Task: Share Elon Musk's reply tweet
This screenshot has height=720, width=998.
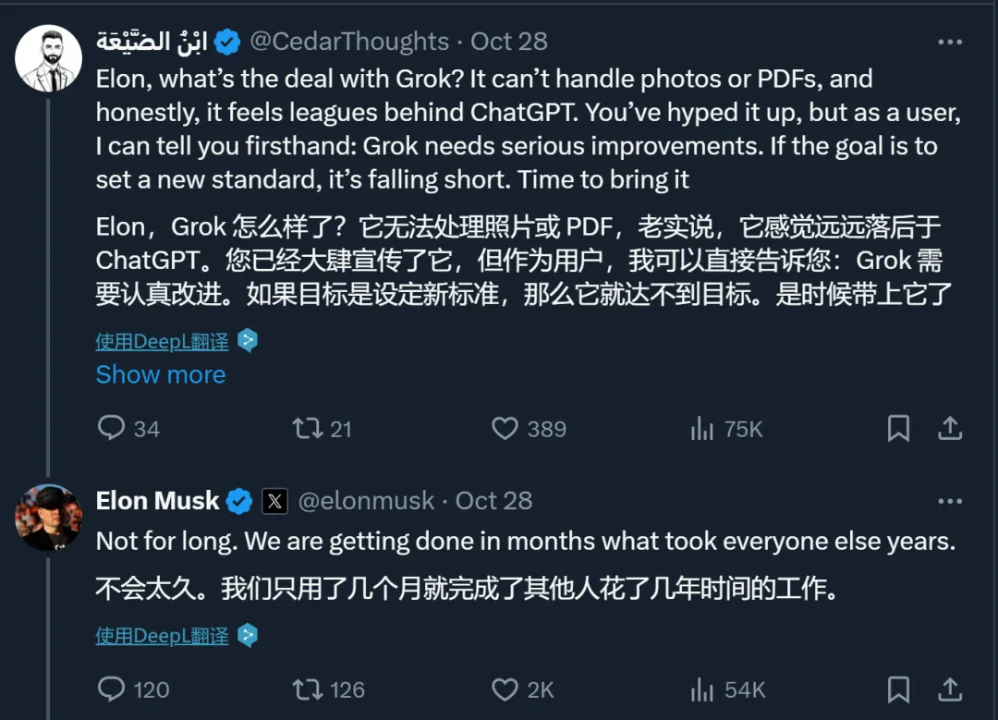Action: (950, 689)
